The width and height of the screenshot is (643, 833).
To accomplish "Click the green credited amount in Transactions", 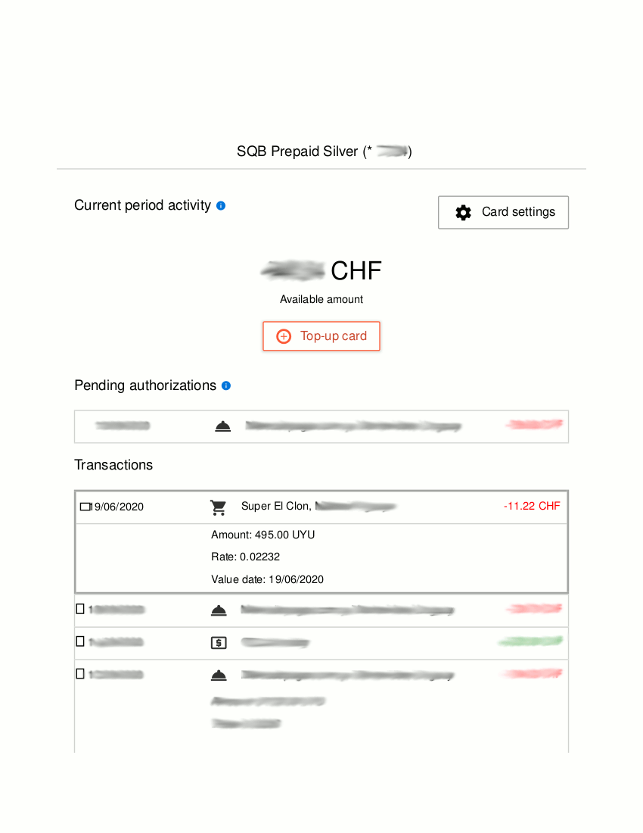I will (x=530, y=641).
